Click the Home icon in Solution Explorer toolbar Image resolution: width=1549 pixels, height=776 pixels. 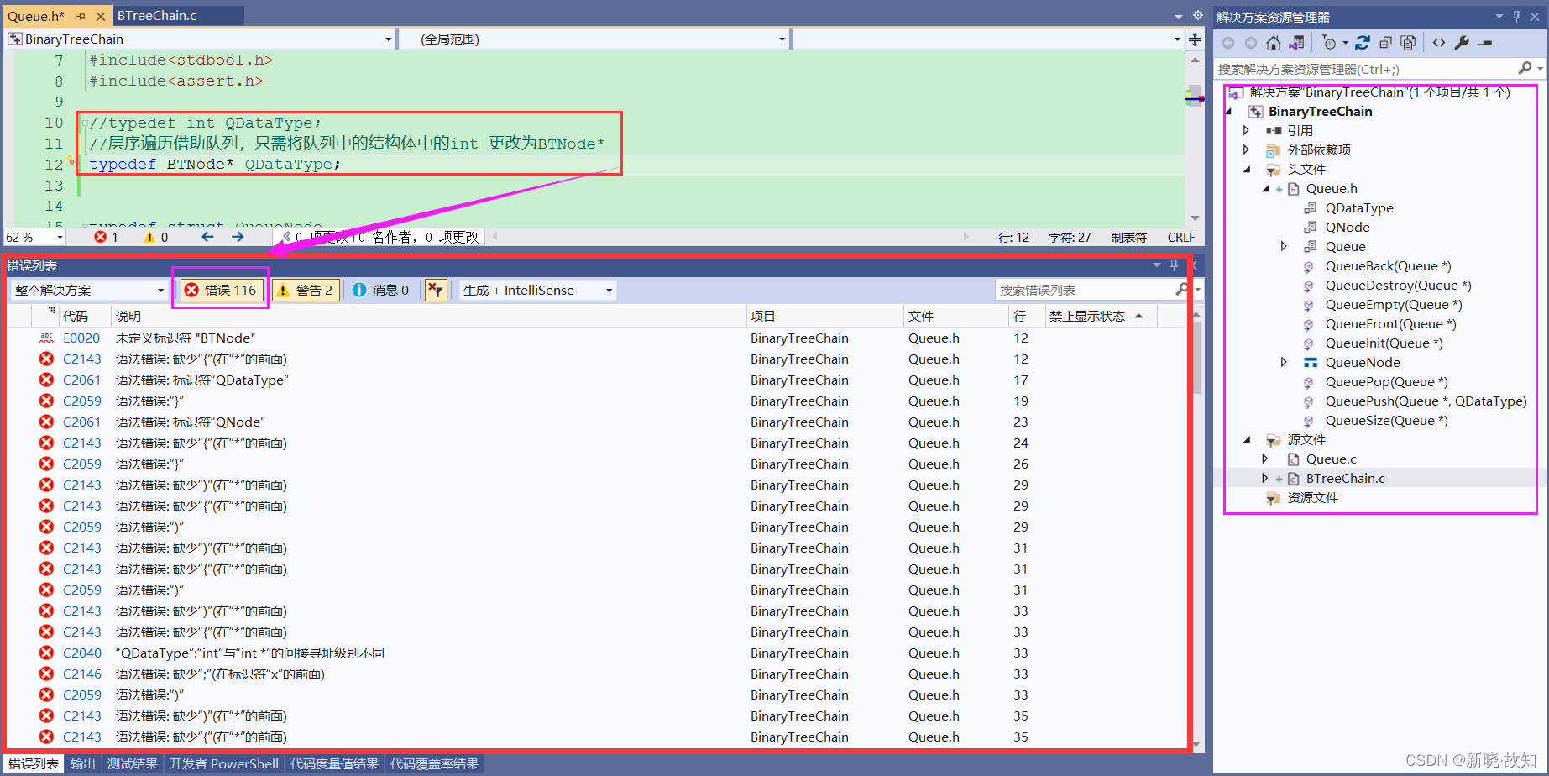(1274, 43)
